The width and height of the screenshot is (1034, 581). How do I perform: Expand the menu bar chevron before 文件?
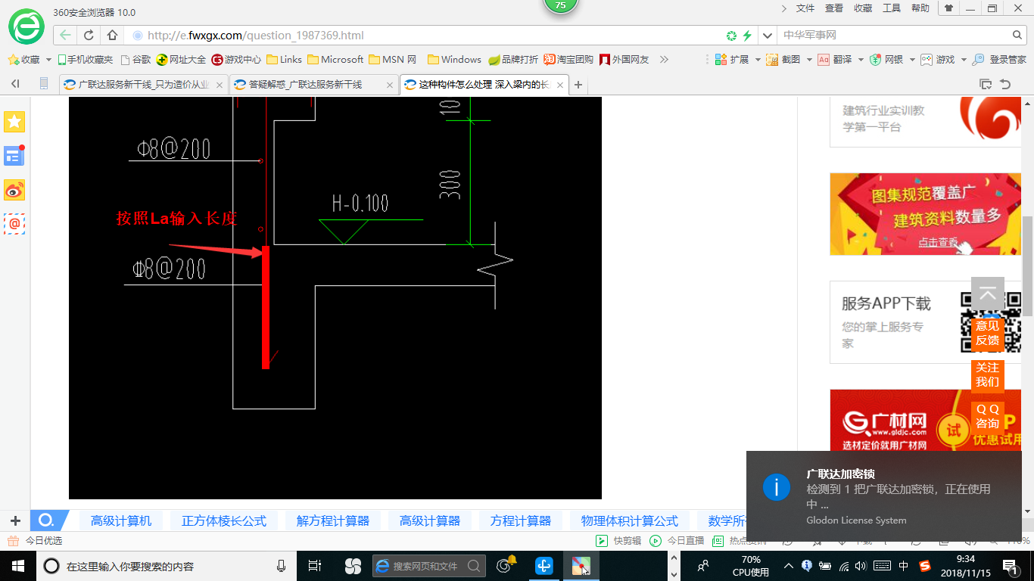click(784, 8)
